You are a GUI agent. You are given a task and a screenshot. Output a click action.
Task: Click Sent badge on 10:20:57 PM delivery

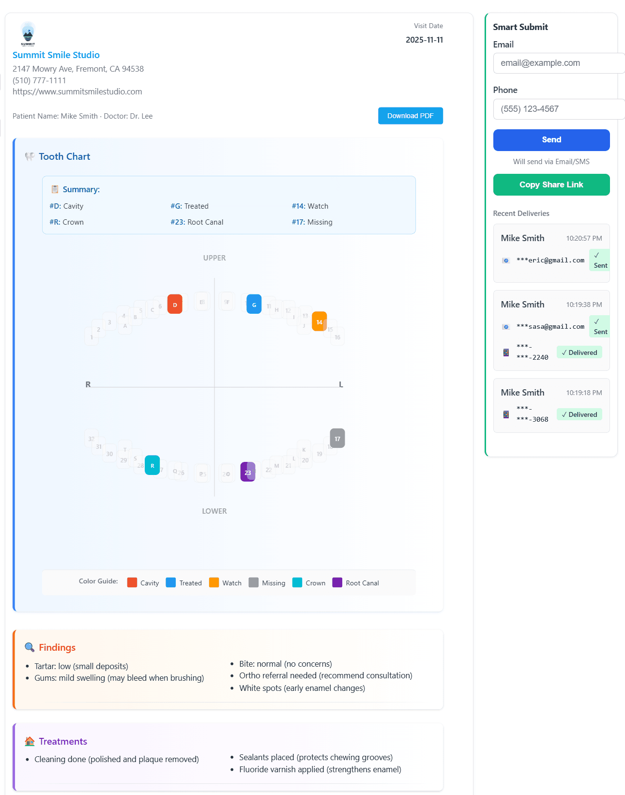click(x=599, y=260)
